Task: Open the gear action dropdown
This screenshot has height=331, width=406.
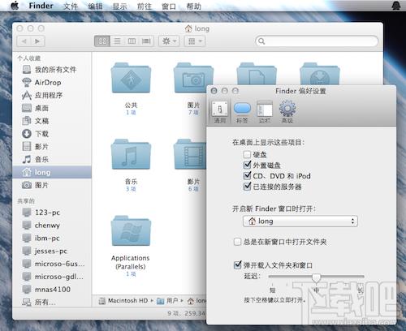Action: pos(169,41)
